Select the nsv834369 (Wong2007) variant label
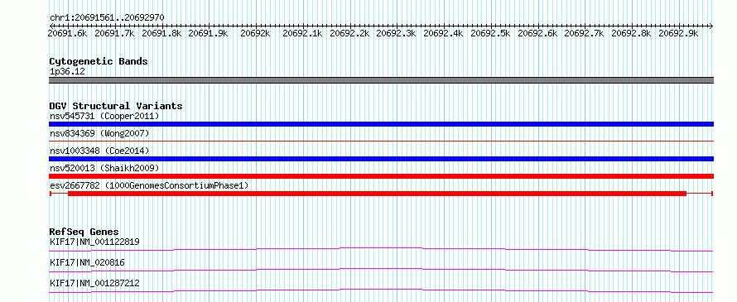This screenshot has width=737, height=302. coord(99,134)
